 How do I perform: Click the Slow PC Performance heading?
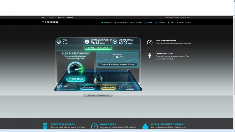coord(76,53)
